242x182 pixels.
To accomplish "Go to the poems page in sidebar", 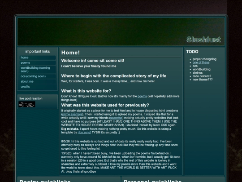I will pyautogui.click(x=38, y=62).
